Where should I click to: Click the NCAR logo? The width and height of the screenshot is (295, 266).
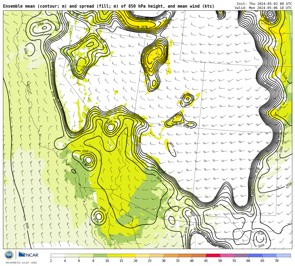pyautogui.click(x=28, y=255)
